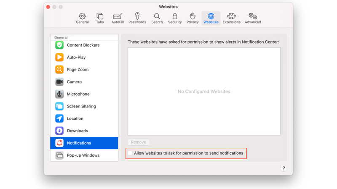337x189 pixels.
Task: Open the Extensions puzzle icon
Action: [x=231, y=16]
